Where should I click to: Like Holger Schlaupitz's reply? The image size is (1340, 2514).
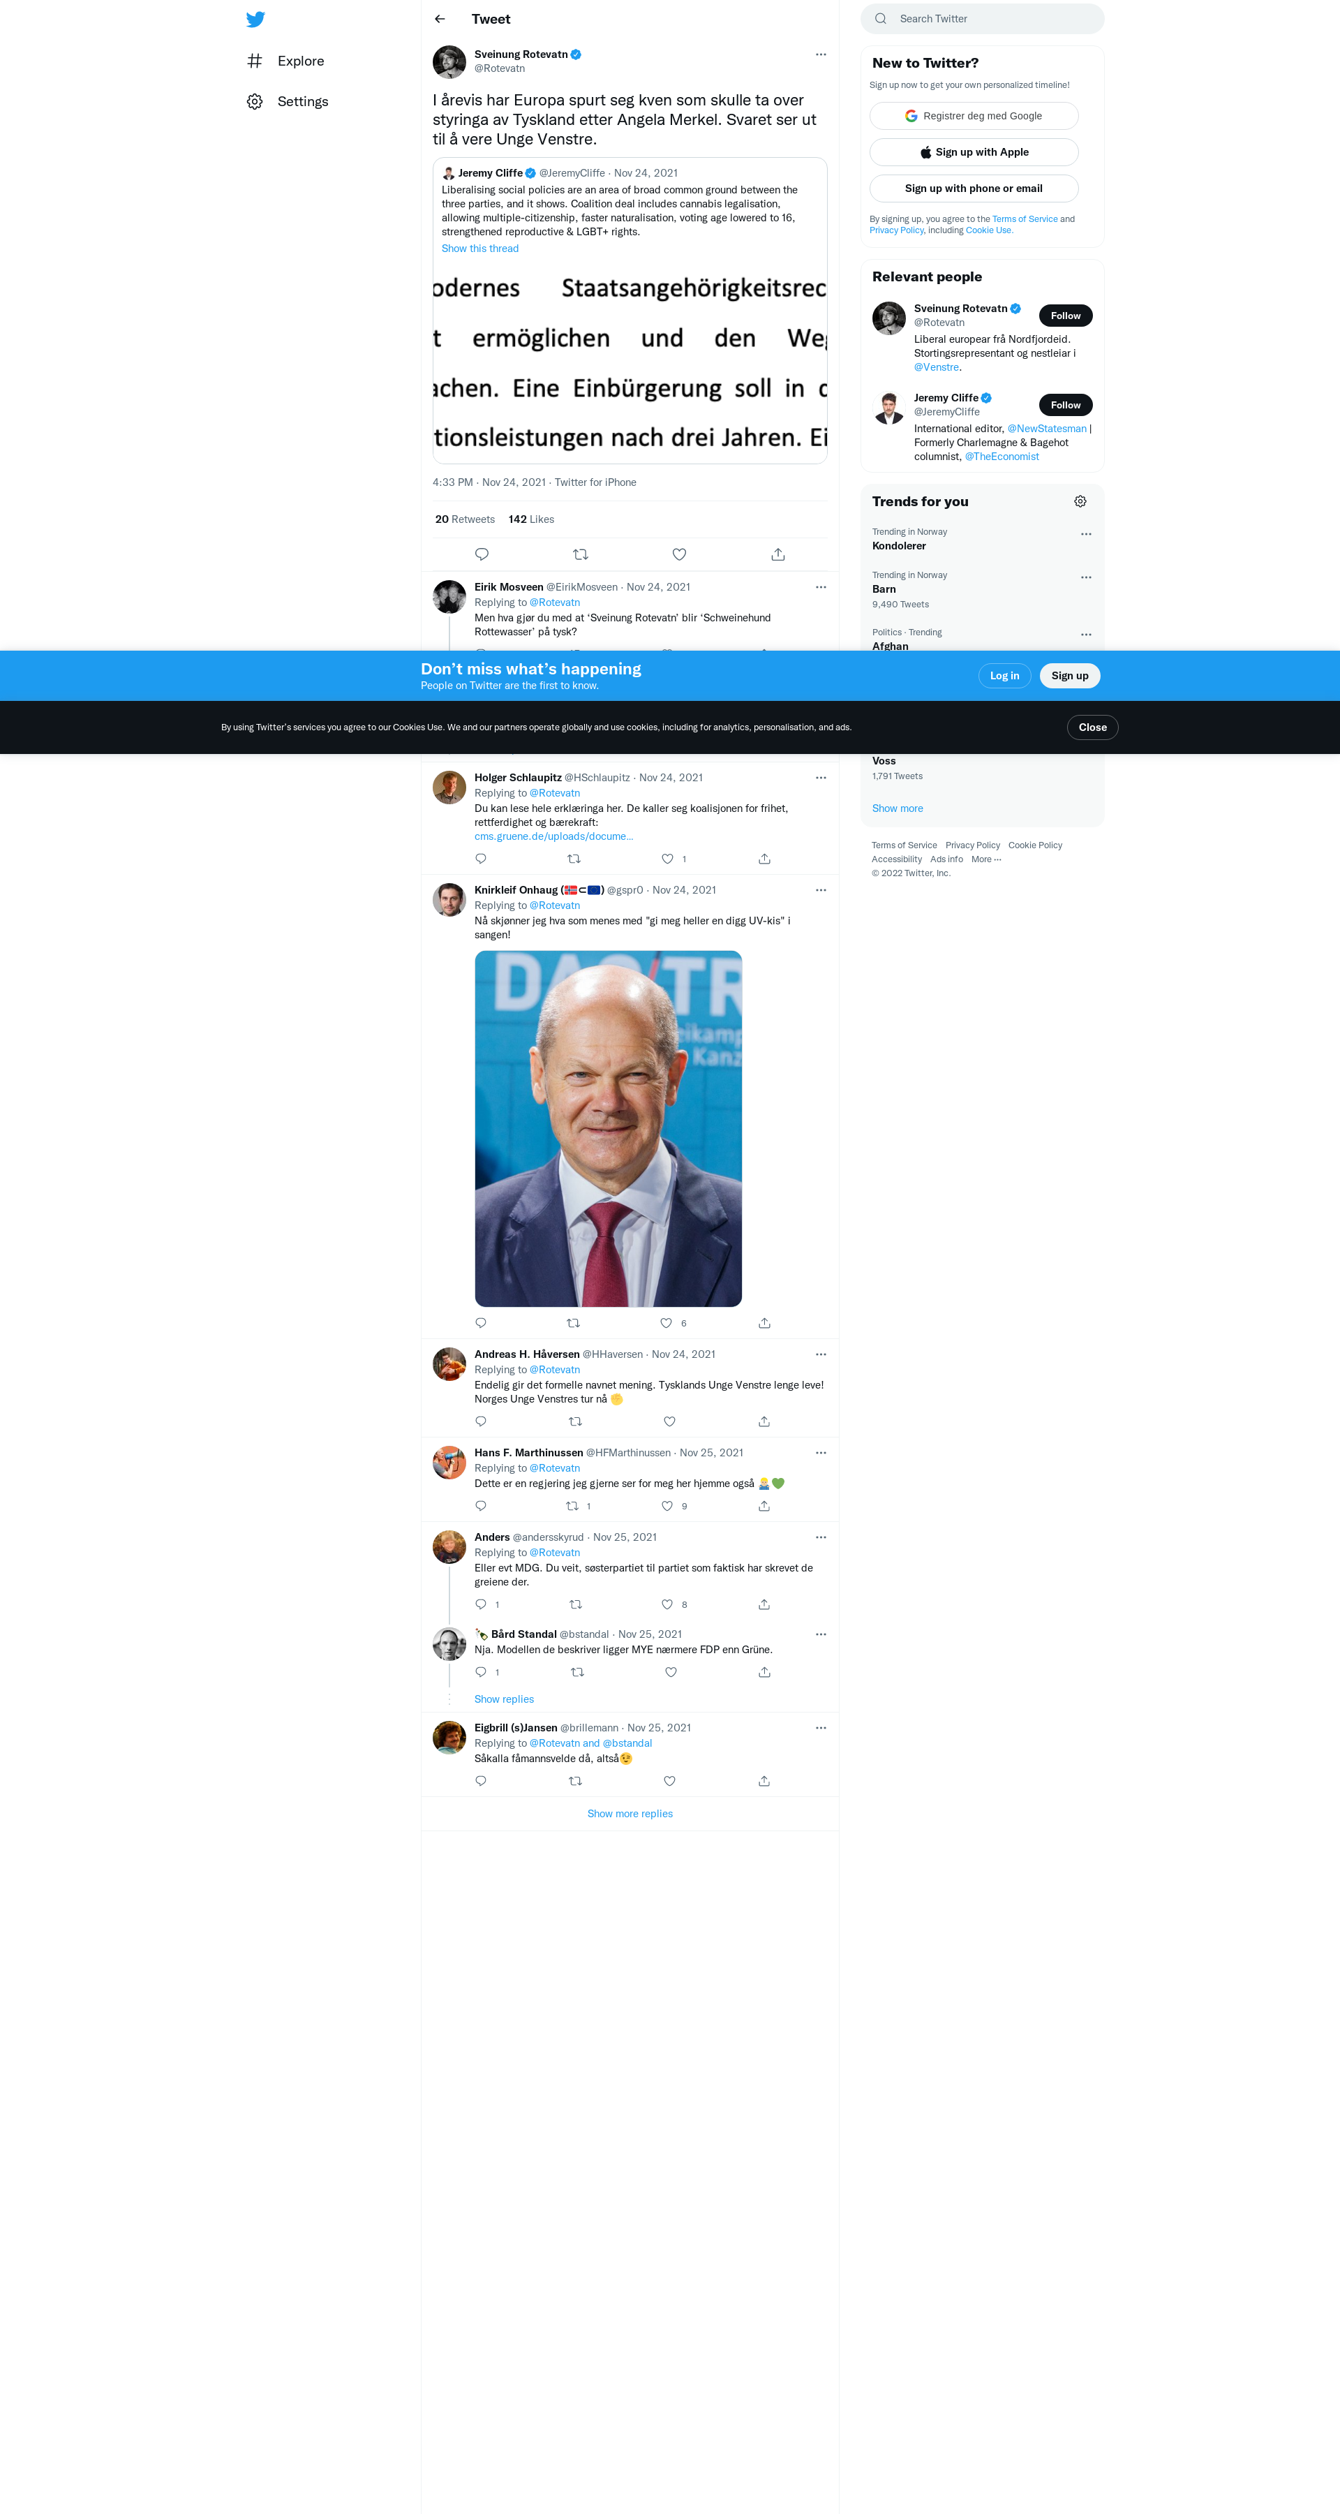coord(668,859)
